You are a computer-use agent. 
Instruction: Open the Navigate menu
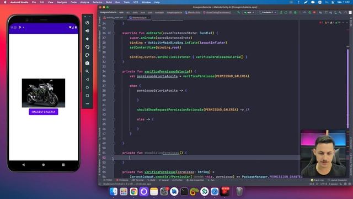point(62,2)
